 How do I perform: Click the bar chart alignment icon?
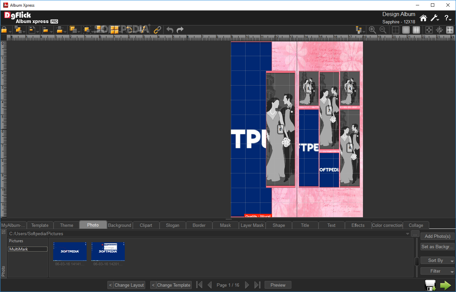(x=359, y=30)
